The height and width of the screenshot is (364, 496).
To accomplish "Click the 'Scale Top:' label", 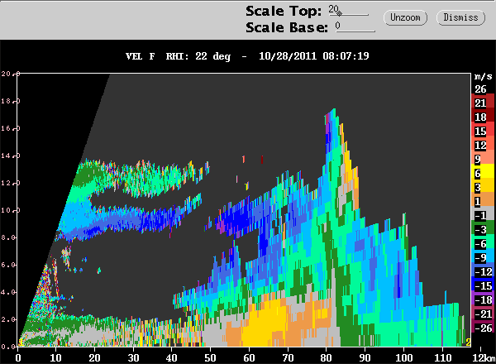I will click(284, 12).
